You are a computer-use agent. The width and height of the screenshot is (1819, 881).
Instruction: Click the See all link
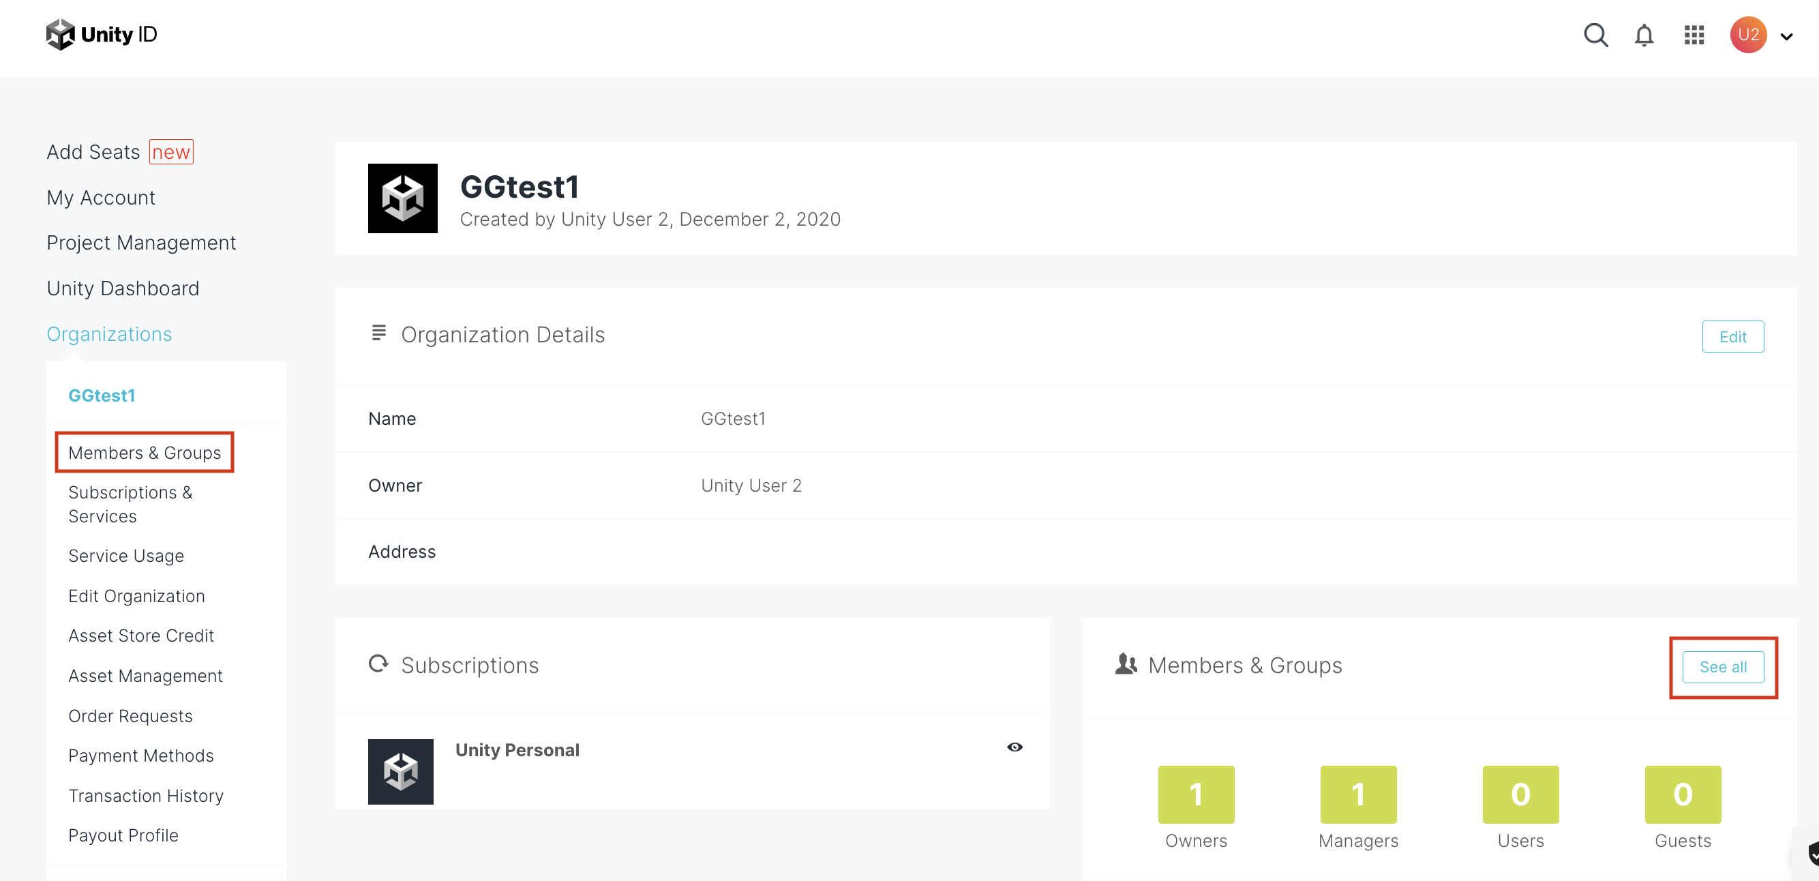[1723, 666]
